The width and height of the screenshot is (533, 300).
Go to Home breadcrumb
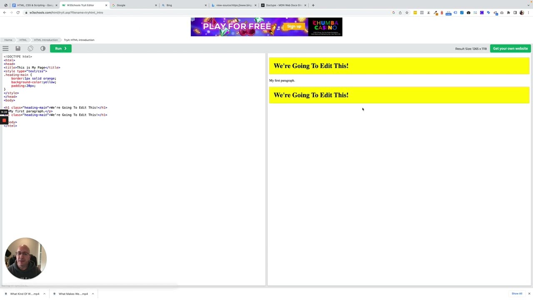[8, 40]
